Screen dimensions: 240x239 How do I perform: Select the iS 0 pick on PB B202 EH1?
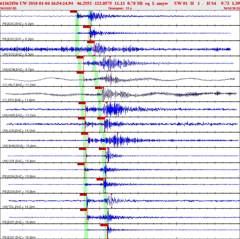pyautogui.click(x=87, y=27)
